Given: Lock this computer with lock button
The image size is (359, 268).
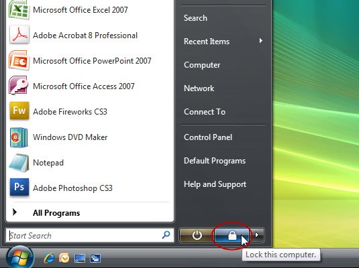Looking at the screenshot, I should [x=232, y=235].
